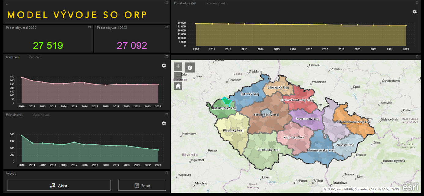Expand the population chart panel
424x196 pixels.
coord(417,3)
